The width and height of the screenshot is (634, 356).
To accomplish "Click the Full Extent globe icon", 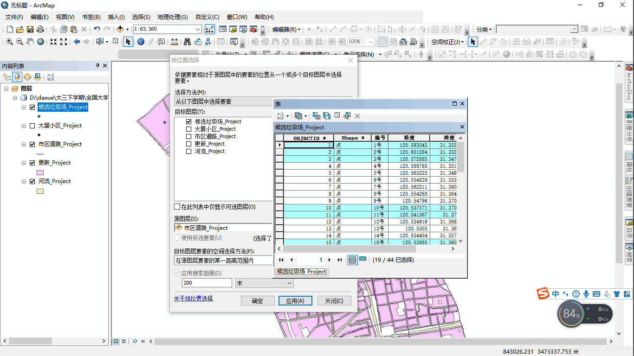I will click(x=41, y=42).
